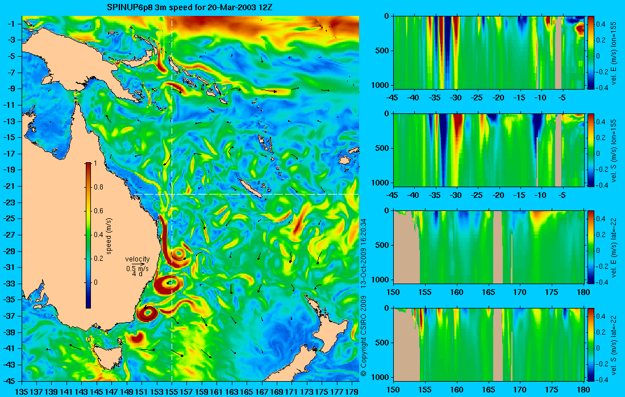Click the "vel. S (m/s) lon=155" axis label
Image resolution: width=625 pixels, height=397 pixels.
coord(614,151)
